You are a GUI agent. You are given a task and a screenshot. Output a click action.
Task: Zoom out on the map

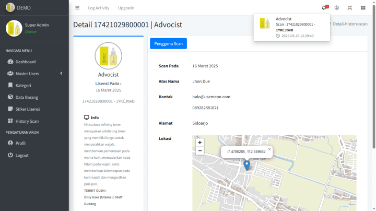pos(199,151)
